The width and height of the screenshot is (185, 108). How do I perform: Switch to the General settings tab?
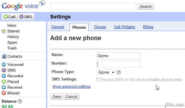click(x=58, y=27)
